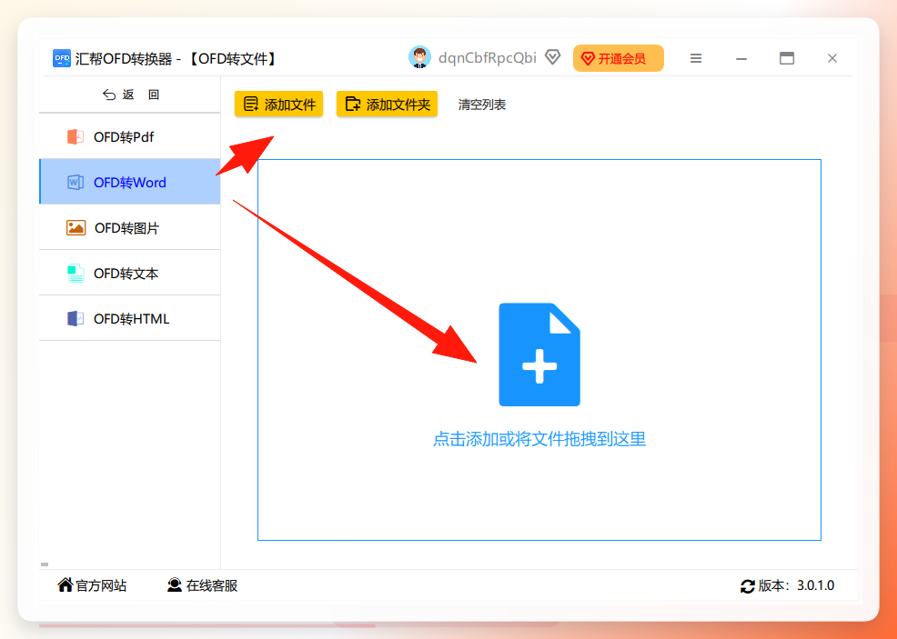
Task: Switch to OFD转HTML conversion
Action: click(x=130, y=318)
